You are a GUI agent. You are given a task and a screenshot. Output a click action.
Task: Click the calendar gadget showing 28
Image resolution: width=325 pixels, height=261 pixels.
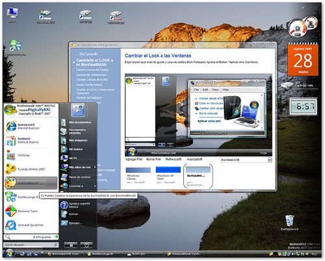[303, 60]
